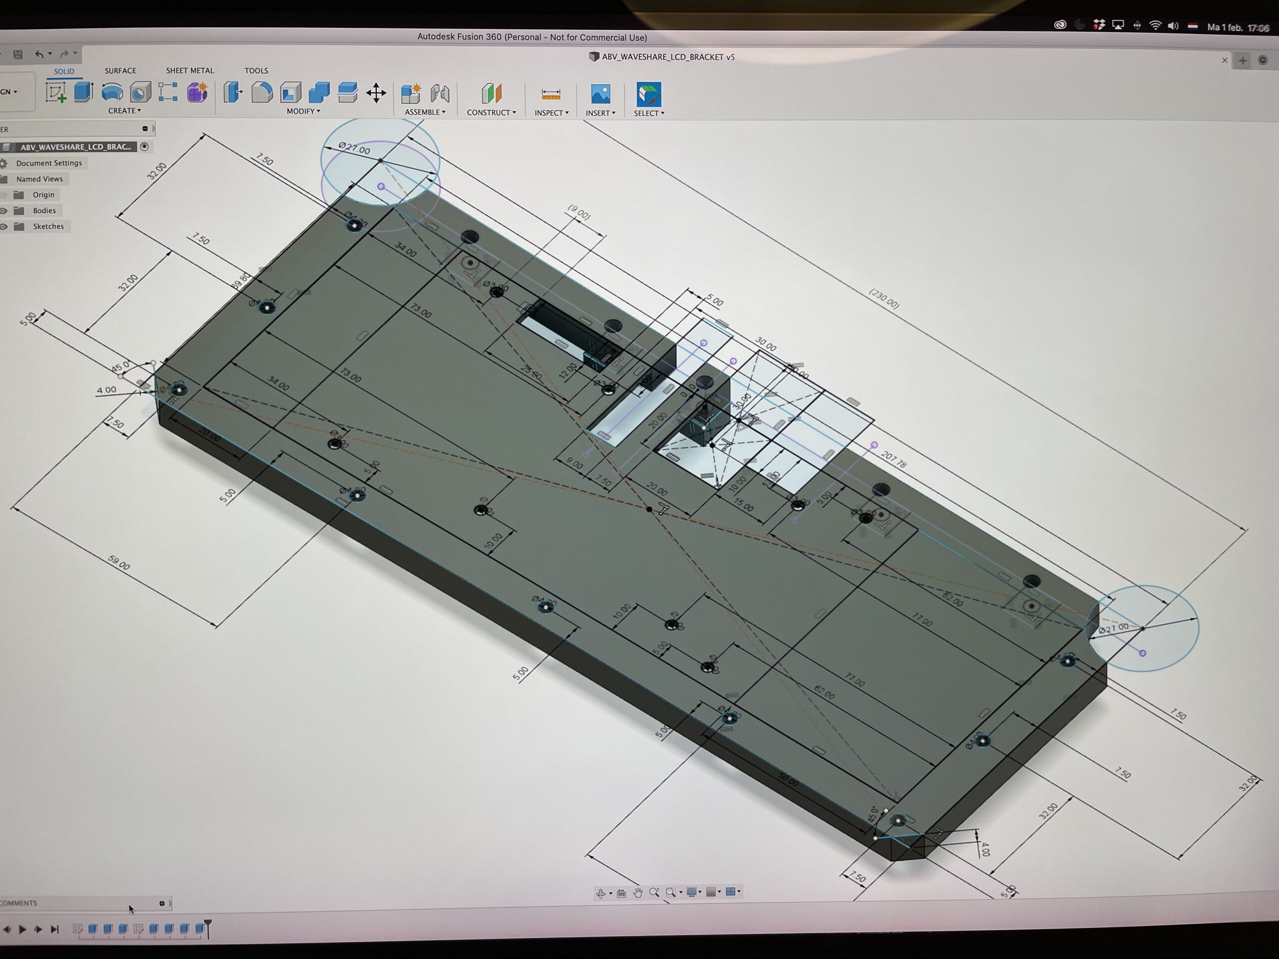Open the CREATE dropdown menu
1279x959 pixels.
coord(124,110)
